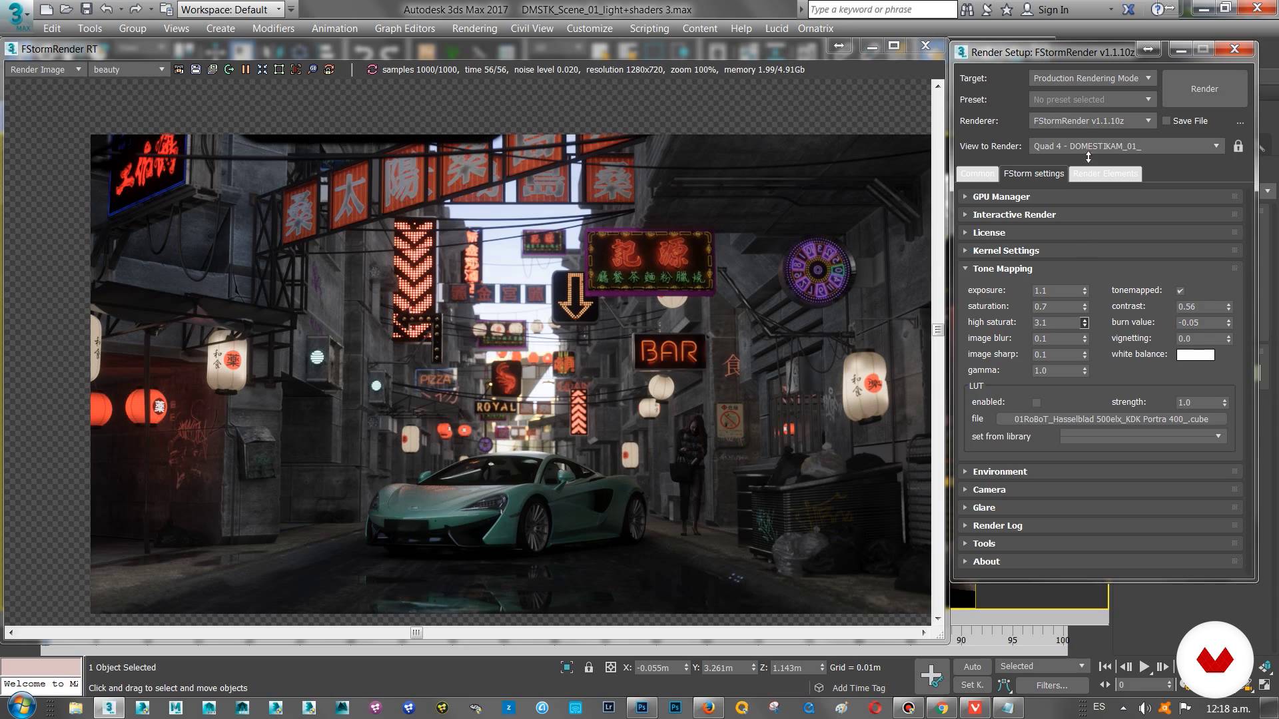Click the copy image to clipboard icon
This screenshot has height=719, width=1279.
click(x=213, y=69)
